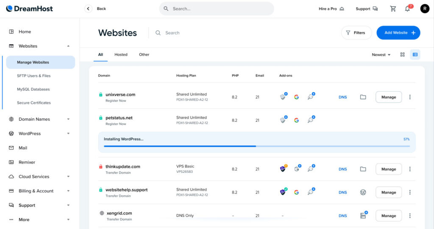The width and height of the screenshot is (434, 229).
Task: Select the Hosted tab
Action: [121, 55]
